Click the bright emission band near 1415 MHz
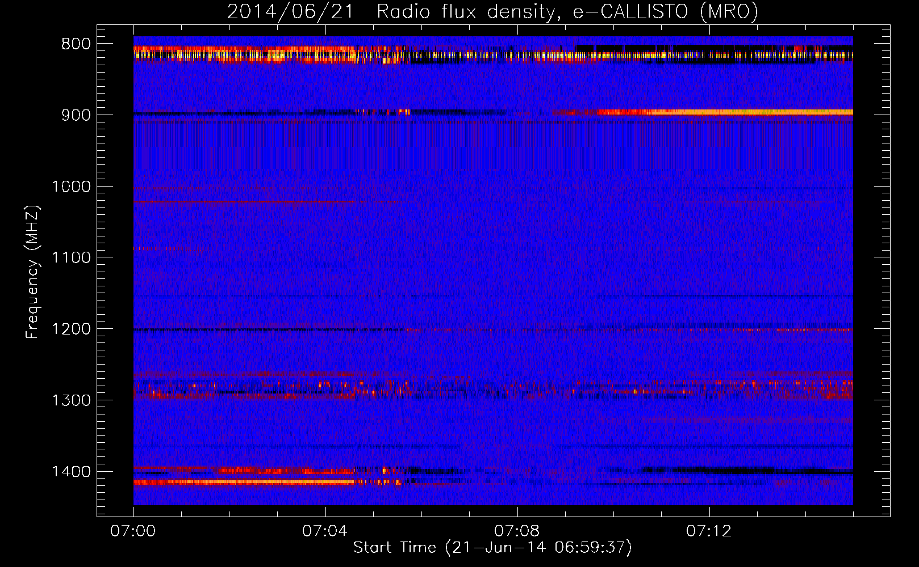Screen dimensions: 919x567 coord(244,482)
